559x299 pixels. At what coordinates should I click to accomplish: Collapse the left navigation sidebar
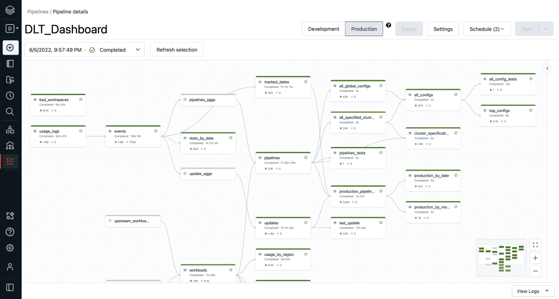coord(10,286)
